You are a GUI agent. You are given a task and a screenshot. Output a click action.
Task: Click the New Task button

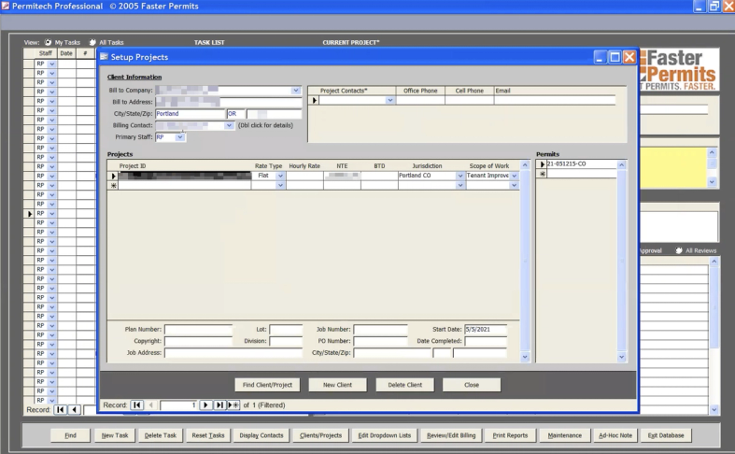pos(115,435)
